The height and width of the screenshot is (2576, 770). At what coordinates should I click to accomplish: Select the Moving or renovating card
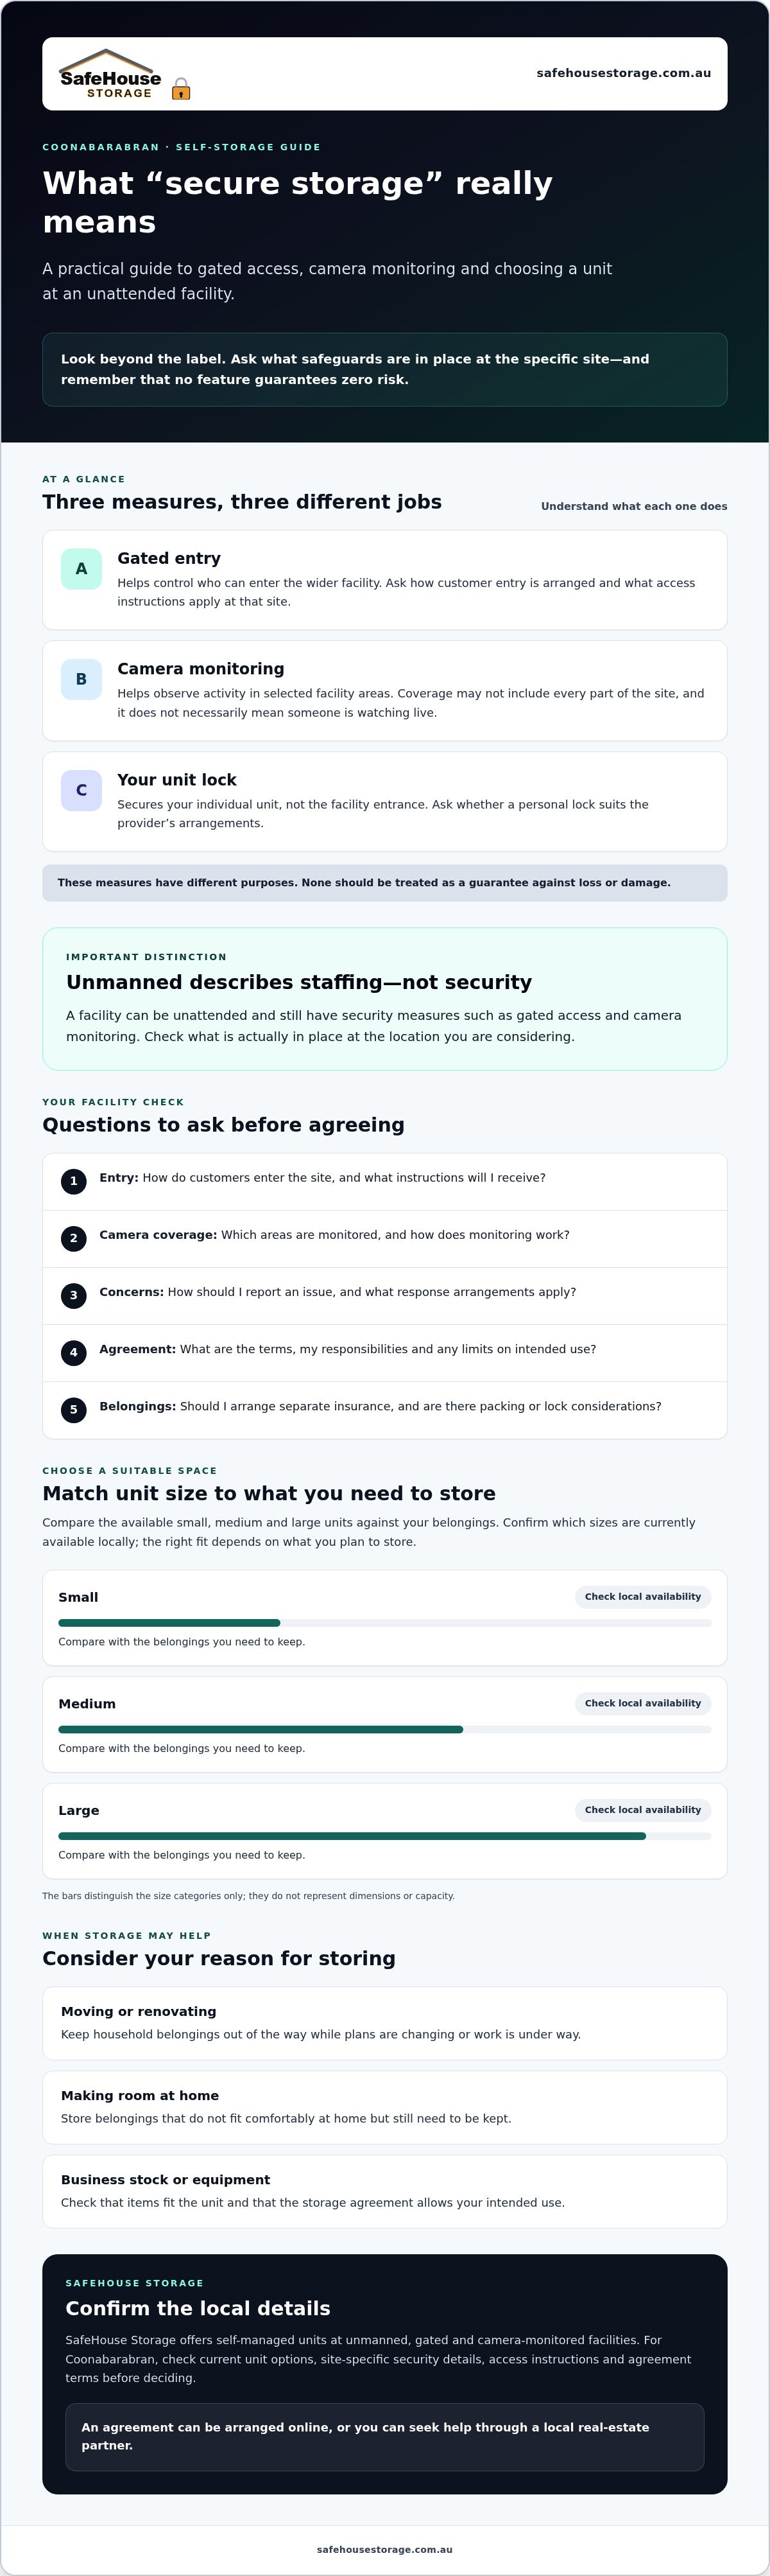pos(384,2023)
